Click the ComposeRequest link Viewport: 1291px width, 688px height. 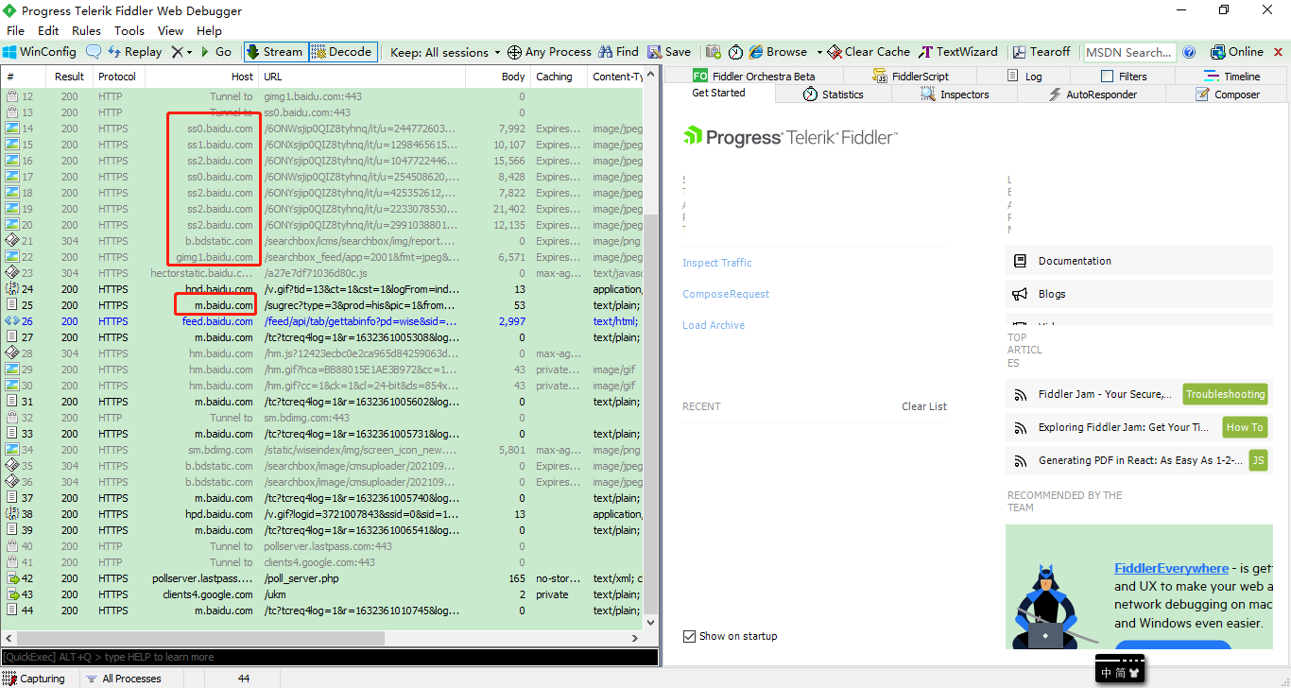(726, 294)
